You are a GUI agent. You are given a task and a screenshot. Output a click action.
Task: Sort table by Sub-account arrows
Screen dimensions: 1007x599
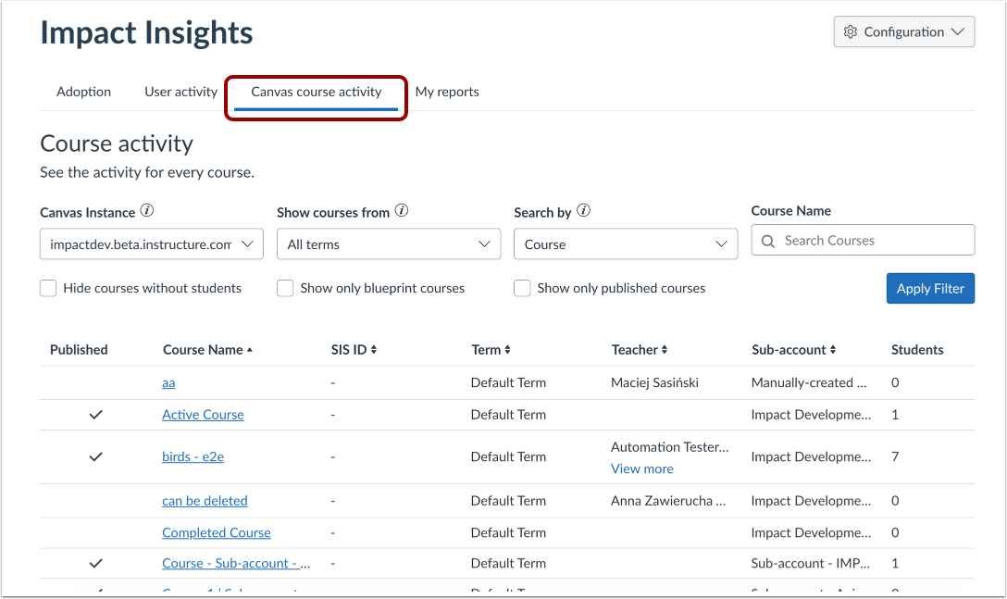pos(833,350)
